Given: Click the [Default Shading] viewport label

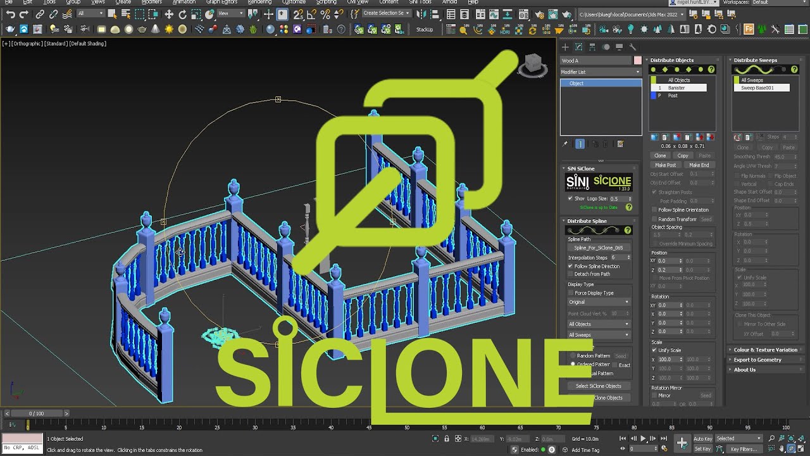Looking at the screenshot, I should (87, 44).
